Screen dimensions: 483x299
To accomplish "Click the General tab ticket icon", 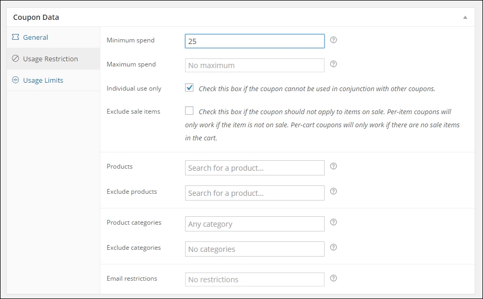I will coord(15,37).
